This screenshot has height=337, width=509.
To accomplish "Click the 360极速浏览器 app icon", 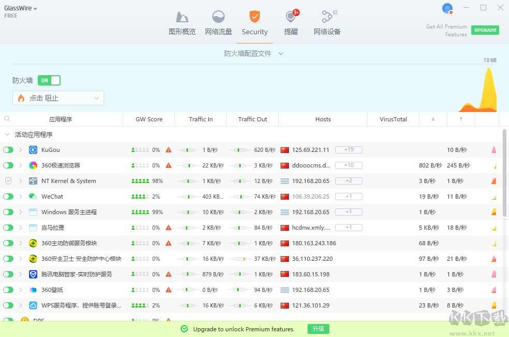I will [x=33, y=165].
